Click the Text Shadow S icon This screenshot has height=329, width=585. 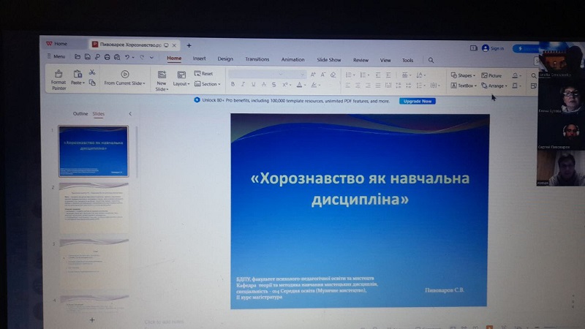point(273,85)
